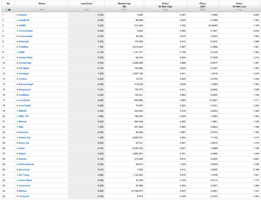Open LeeMetal stock link
Screen dimensions: 261x200
(24, 95)
